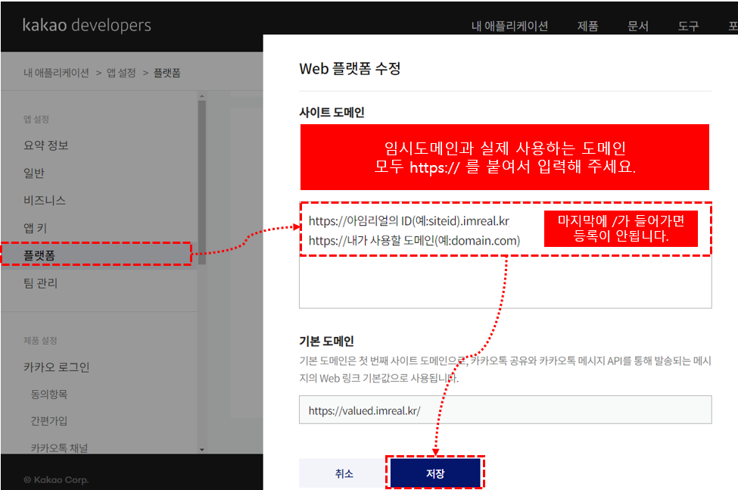Click sidebar scrollbar up arrow

pyautogui.click(x=202, y=96)
